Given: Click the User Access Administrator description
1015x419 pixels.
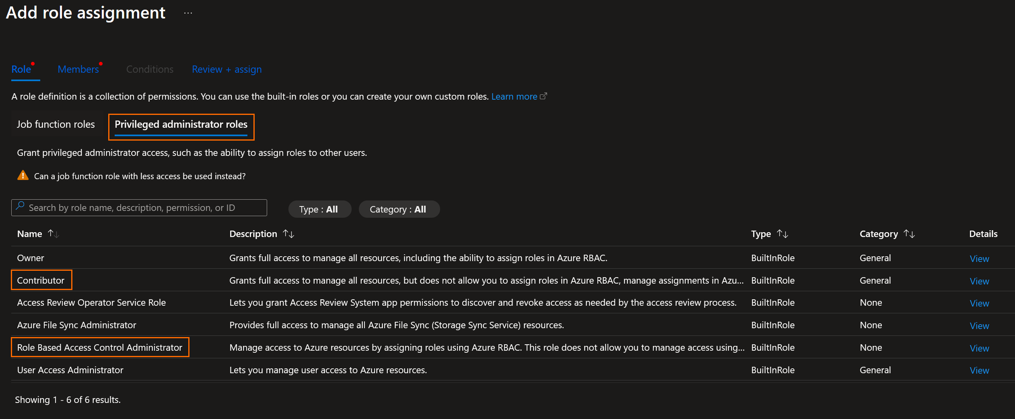Looking at the screenshot, I should [x=328, y=370].
